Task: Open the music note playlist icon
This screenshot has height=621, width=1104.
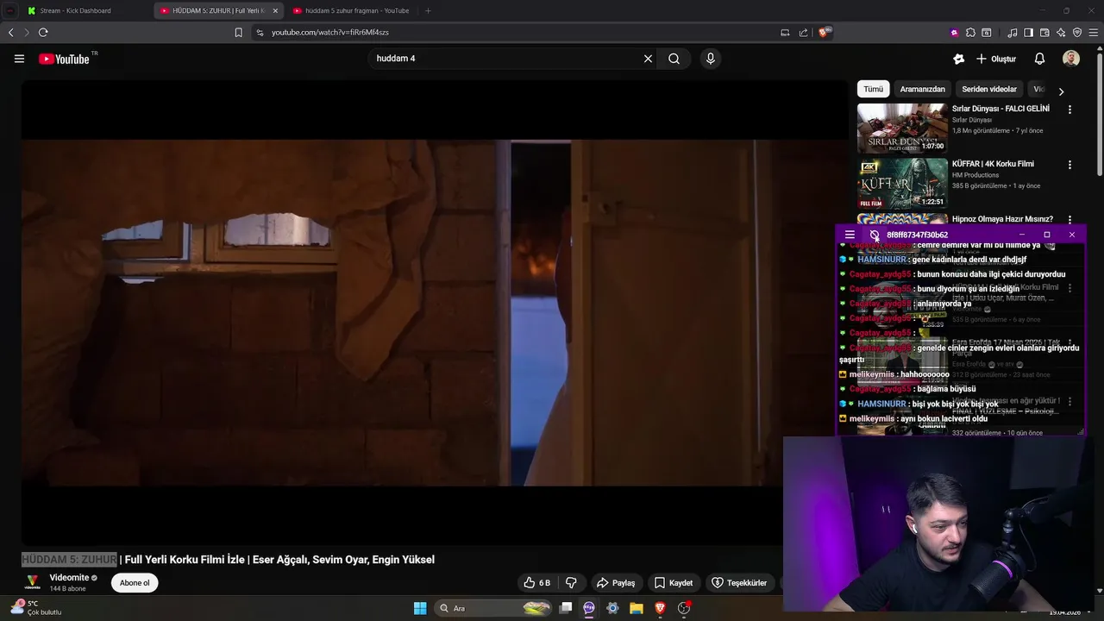Action: pos(1013,33)
